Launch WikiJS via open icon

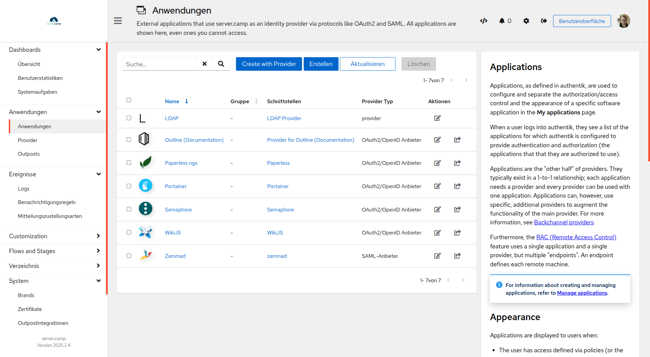(457, 233)
